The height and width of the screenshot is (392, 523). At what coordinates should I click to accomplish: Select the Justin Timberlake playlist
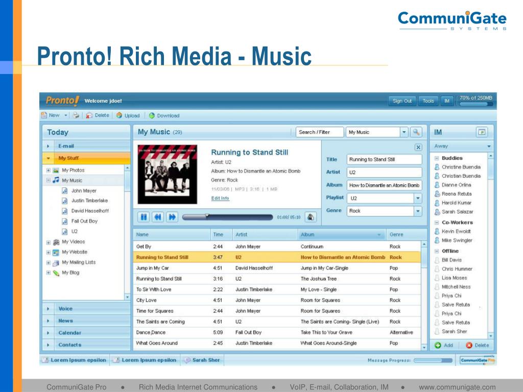(x=89, y=201)
